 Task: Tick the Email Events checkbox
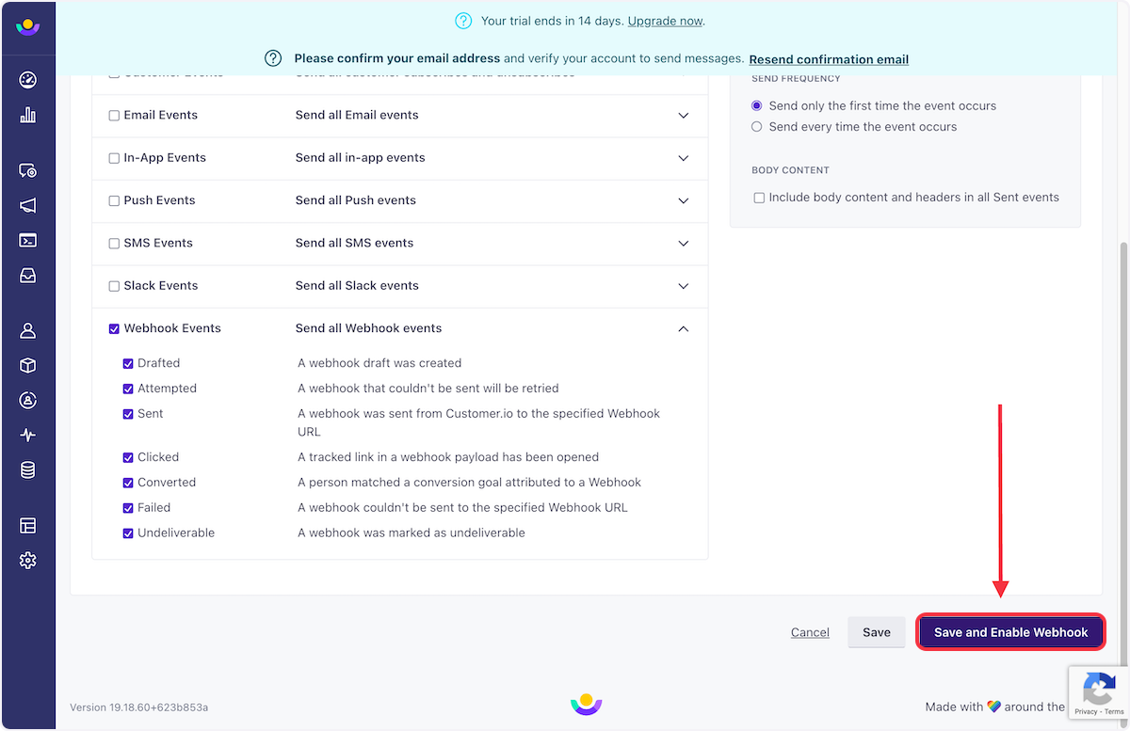114,116
